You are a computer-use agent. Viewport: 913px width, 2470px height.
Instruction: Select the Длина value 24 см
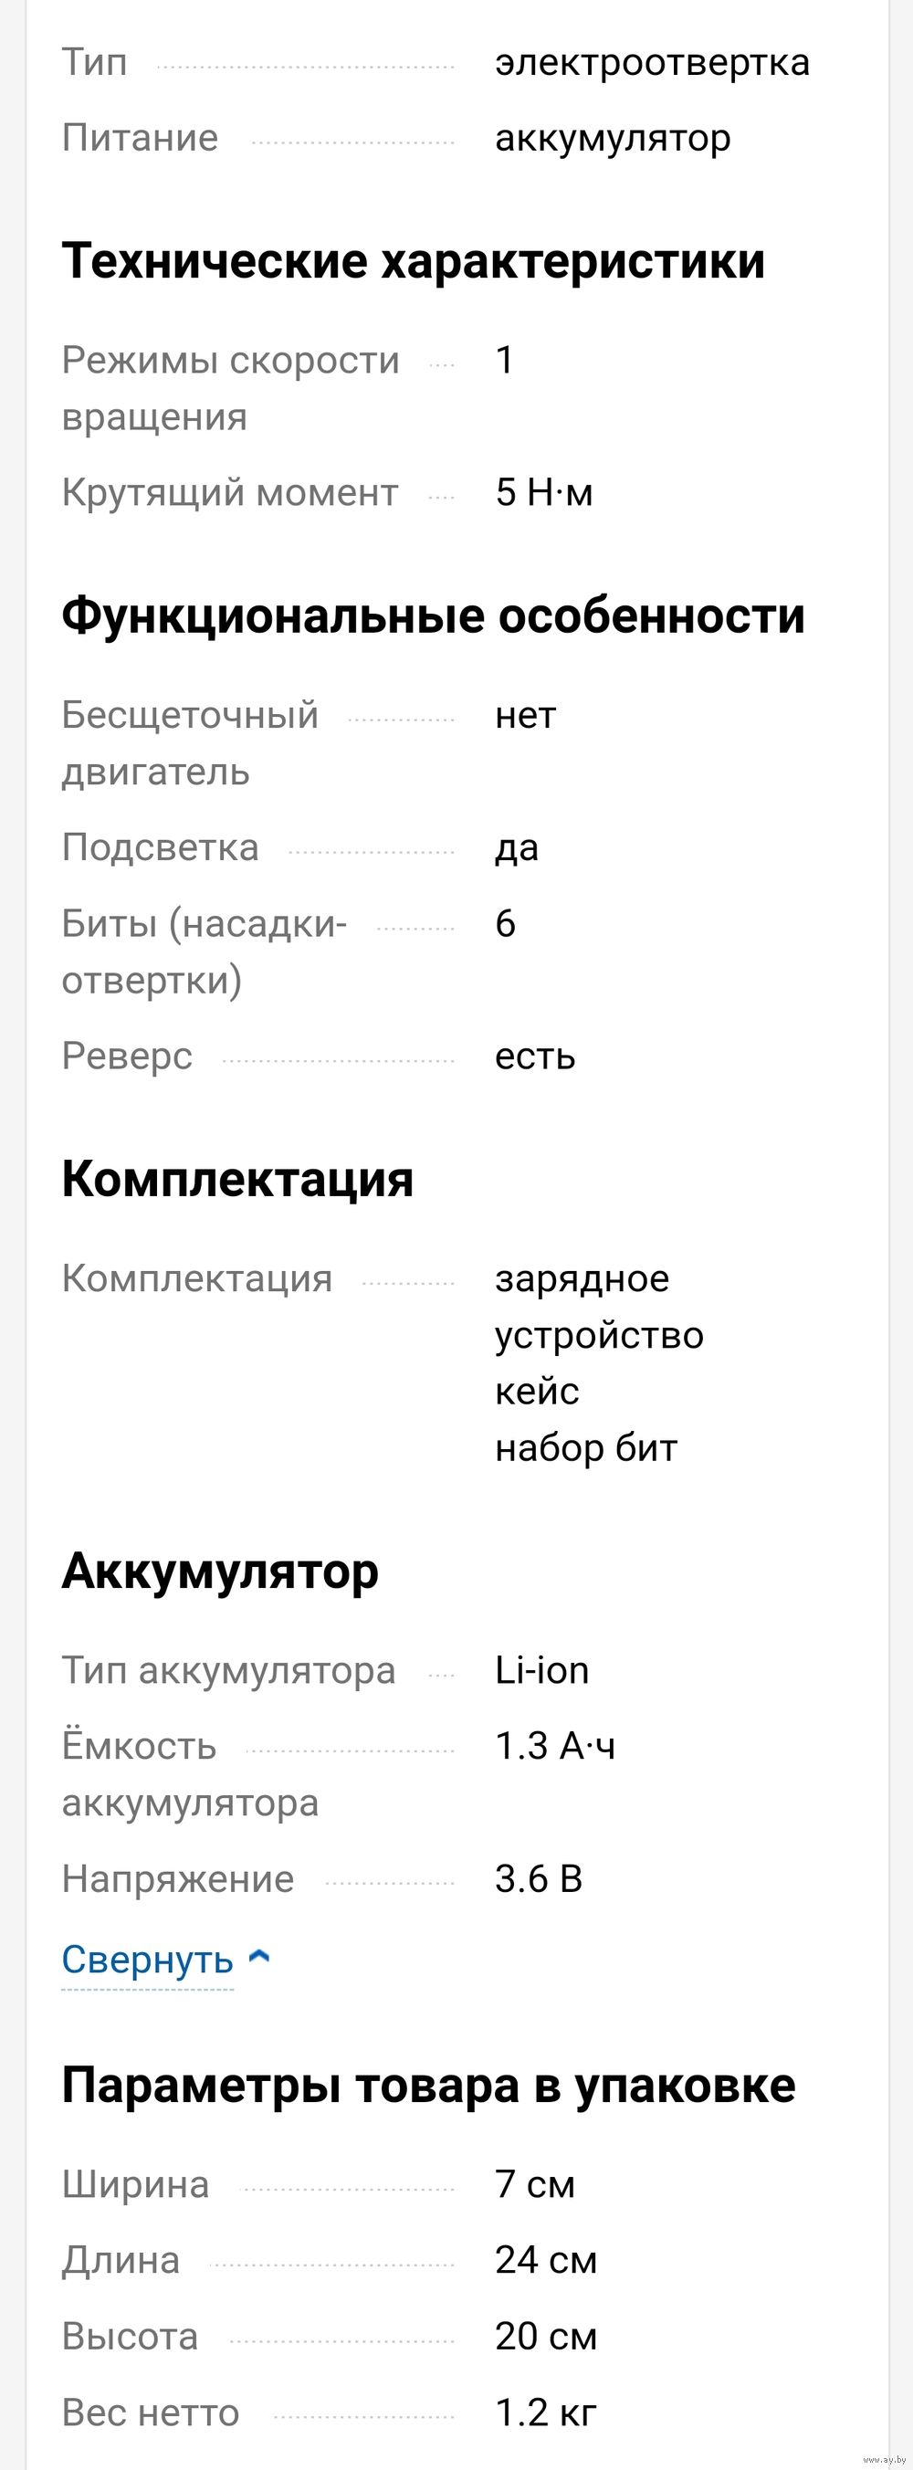click(x=546, y=2261)
